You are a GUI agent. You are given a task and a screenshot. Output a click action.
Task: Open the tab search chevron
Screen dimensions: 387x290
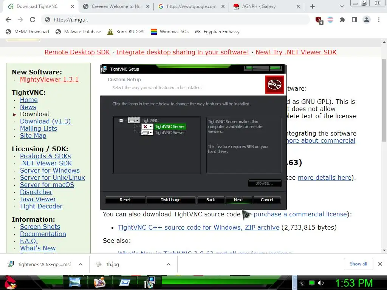[x=342, y=6]
